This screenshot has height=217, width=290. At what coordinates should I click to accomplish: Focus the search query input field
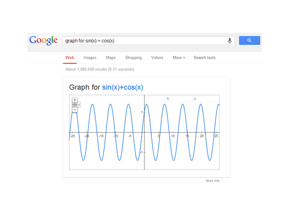coord(145,41)
